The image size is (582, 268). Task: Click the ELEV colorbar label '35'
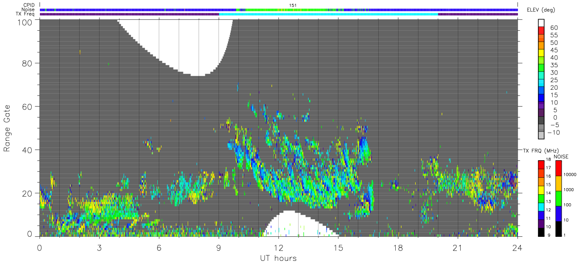(x=554, y=65)
